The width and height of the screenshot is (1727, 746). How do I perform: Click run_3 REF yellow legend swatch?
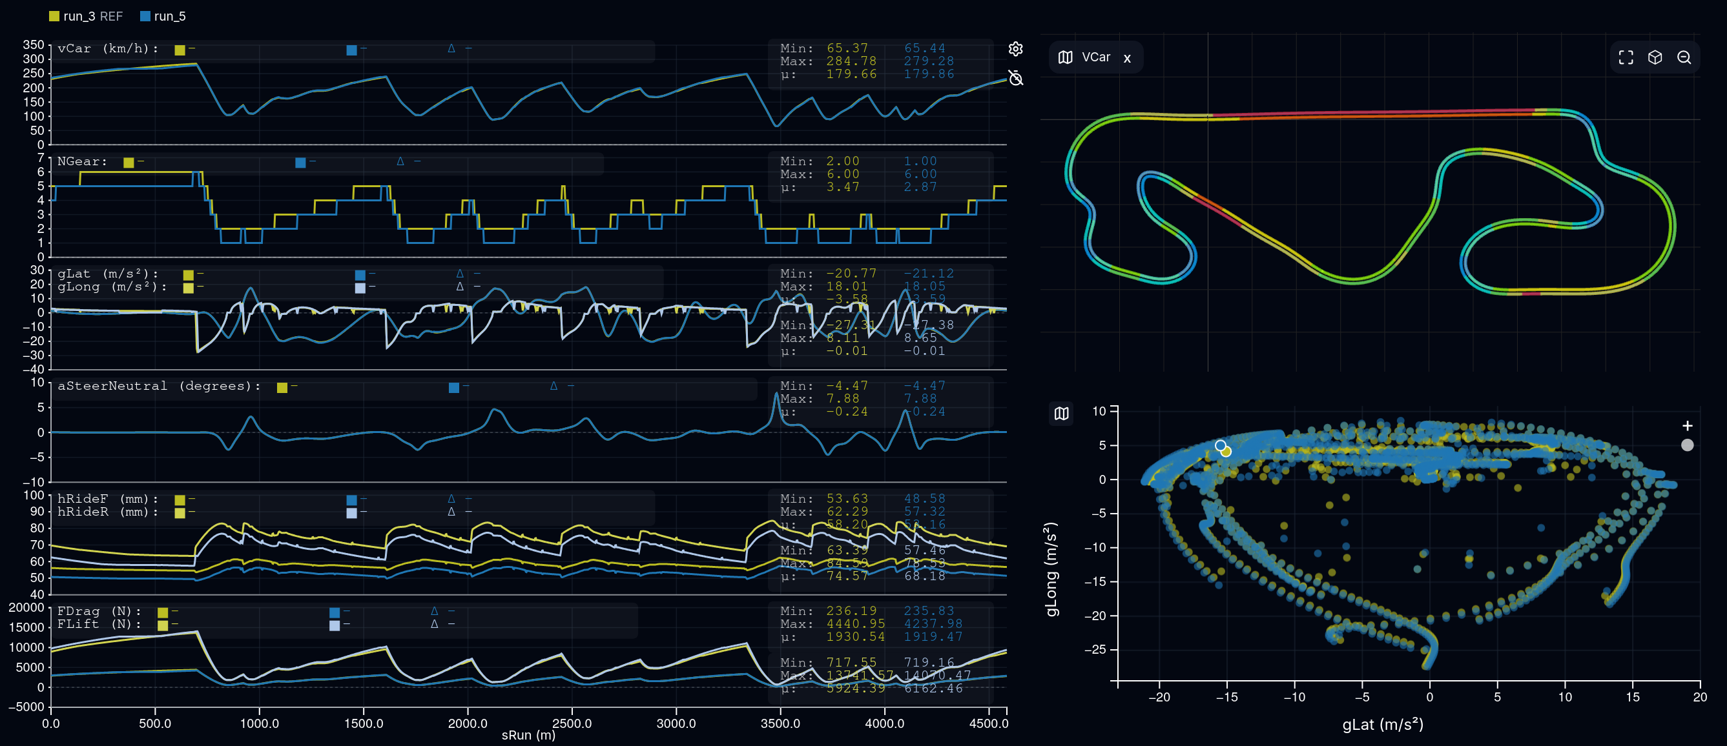[54, 16]
